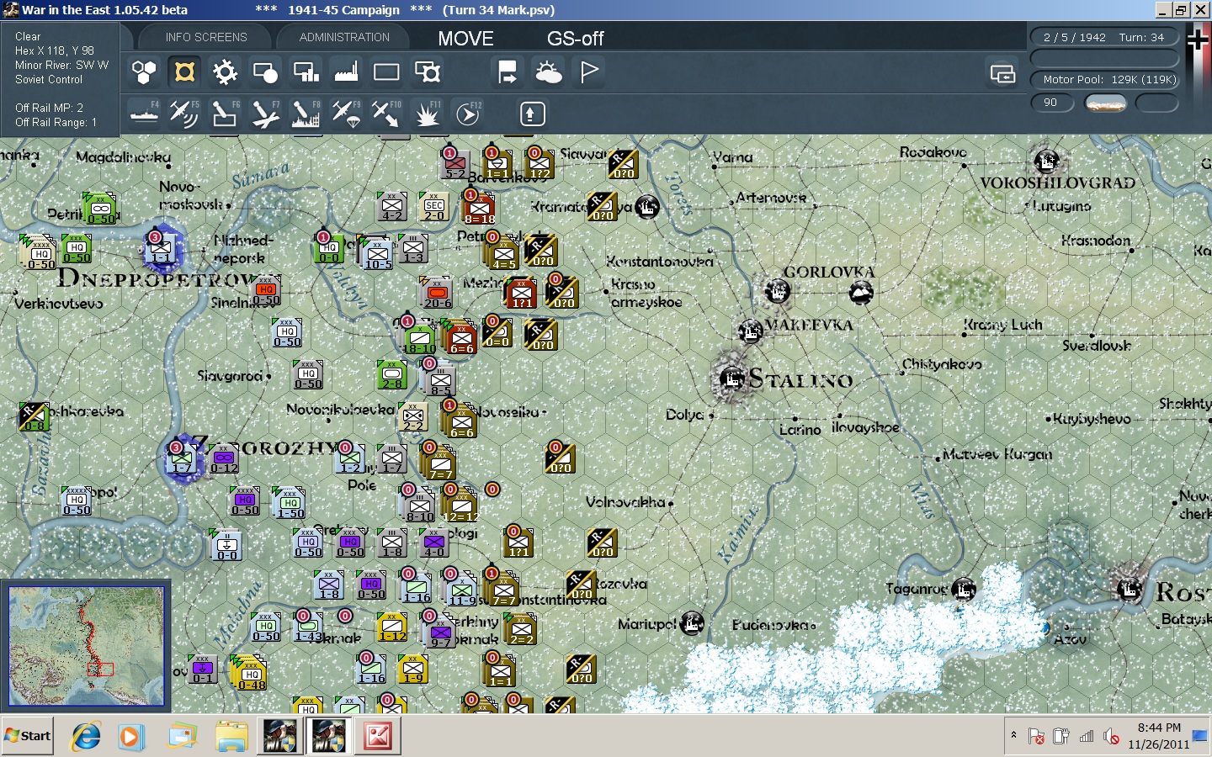Select the green armored unit 2-8
The height and width of the screenshot is (757, 1212).
392,374
